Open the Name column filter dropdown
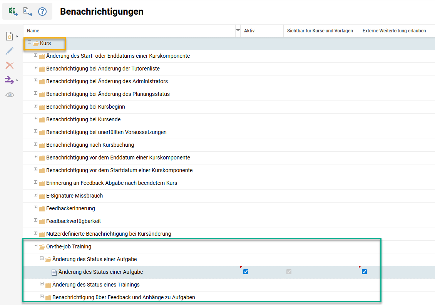This screenshot has width=435, height=305. point(238,30)
